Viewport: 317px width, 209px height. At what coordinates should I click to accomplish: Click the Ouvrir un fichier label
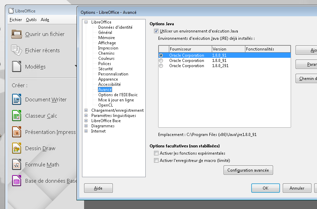(x=45, y=34)
